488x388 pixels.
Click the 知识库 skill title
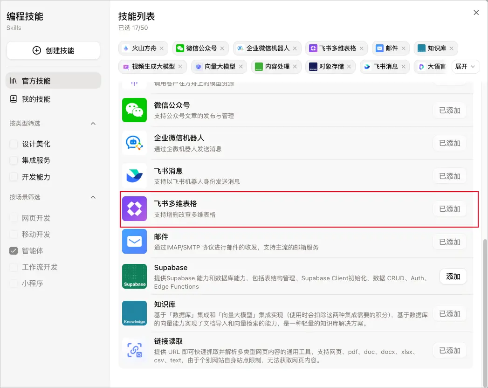[165, 304]
